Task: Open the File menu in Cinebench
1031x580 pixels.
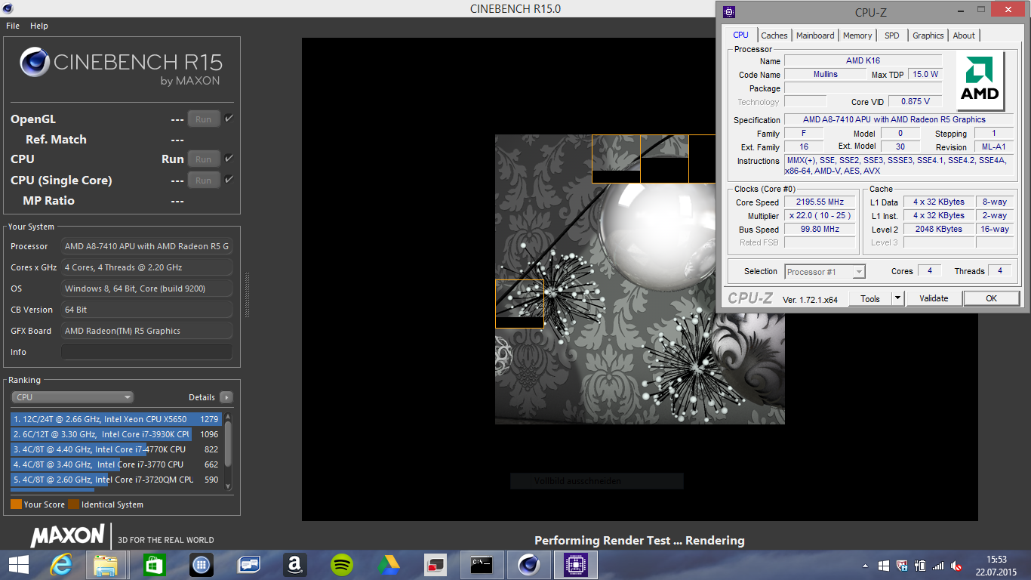Action: tap(13, 26)
